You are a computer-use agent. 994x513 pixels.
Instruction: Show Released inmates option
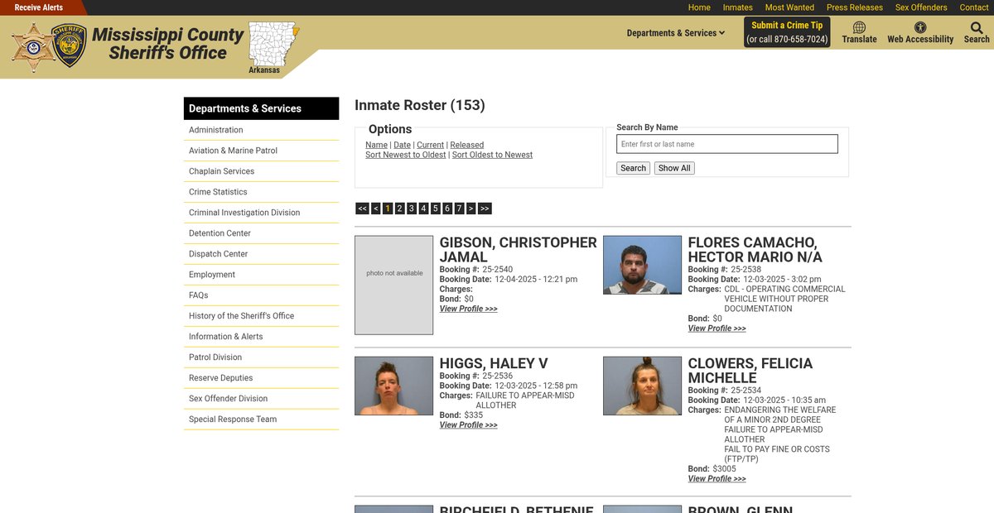[466, 145]
